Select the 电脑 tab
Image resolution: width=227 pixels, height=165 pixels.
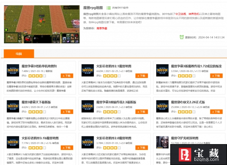[x=19, y=54]
